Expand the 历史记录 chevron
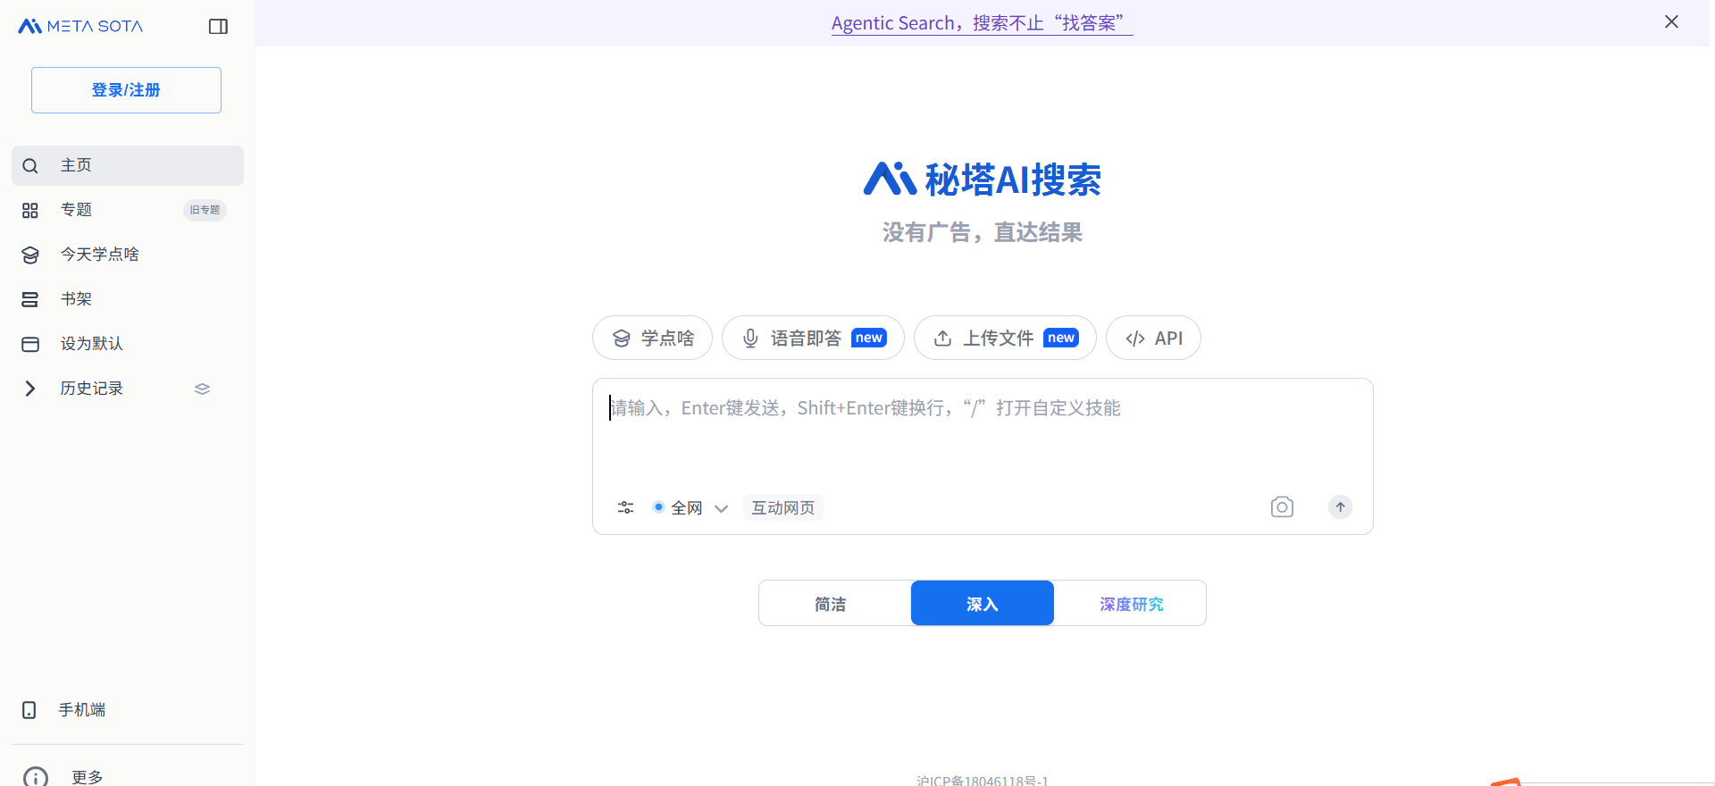Screen dimensions: 1715x786 [30, 389]
